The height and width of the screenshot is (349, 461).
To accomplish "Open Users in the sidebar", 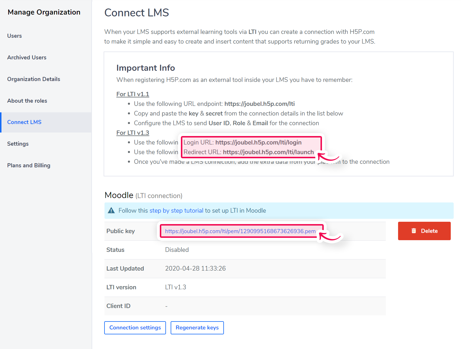I will pos(15,36).
